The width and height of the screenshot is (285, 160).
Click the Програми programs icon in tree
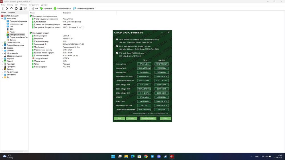[x=5, y=67]
